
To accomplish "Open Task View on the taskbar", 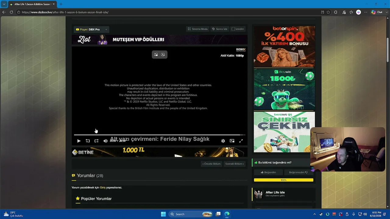I will pyautogui.click(x=218, y=214).
